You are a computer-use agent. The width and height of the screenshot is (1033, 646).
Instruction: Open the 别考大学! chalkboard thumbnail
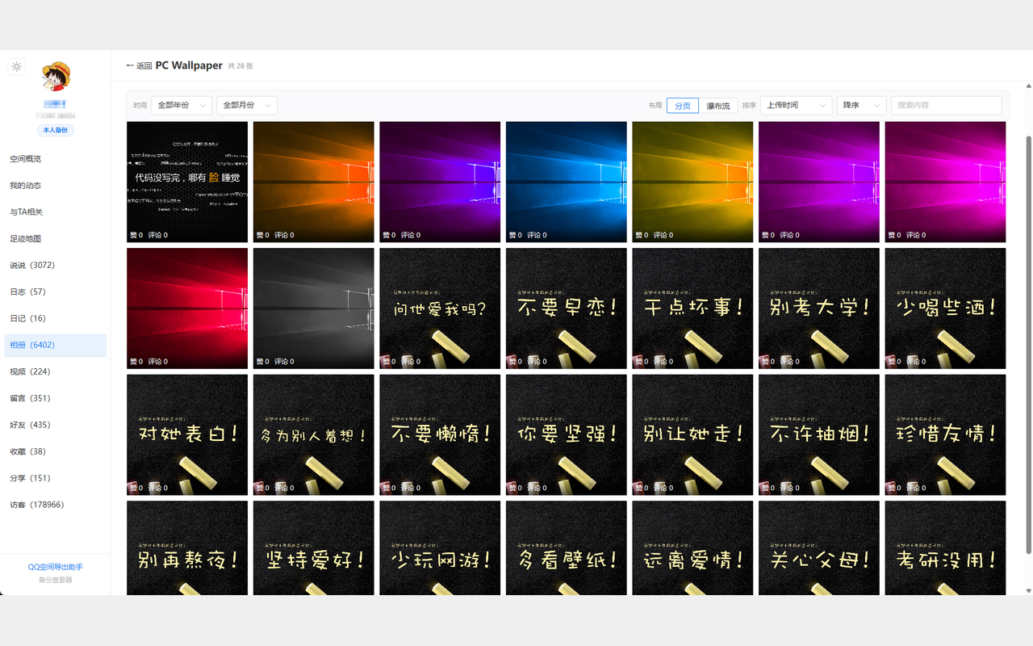(x=819, y=308)
